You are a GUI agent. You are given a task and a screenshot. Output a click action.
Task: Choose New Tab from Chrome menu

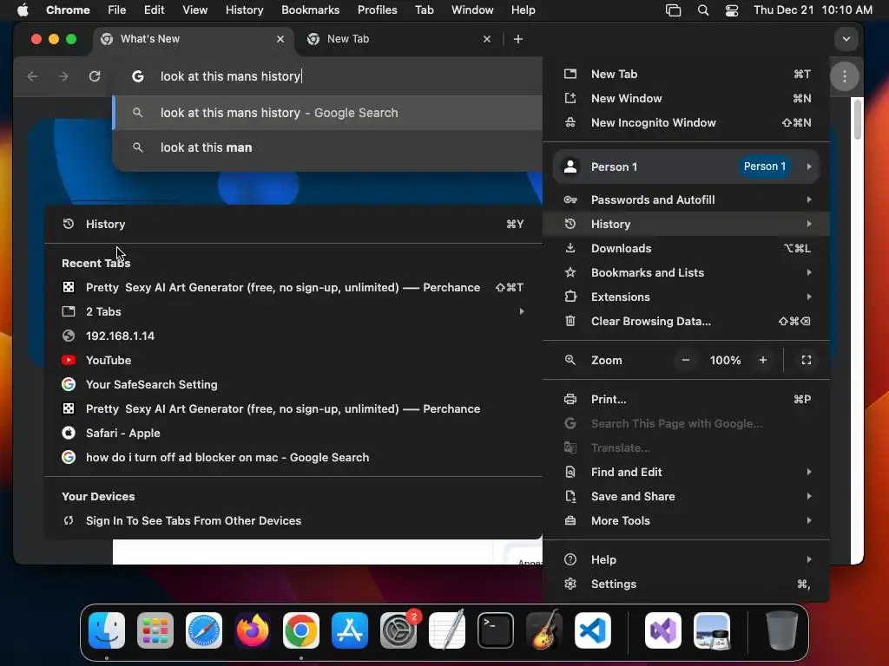click(x=687, y=75)
